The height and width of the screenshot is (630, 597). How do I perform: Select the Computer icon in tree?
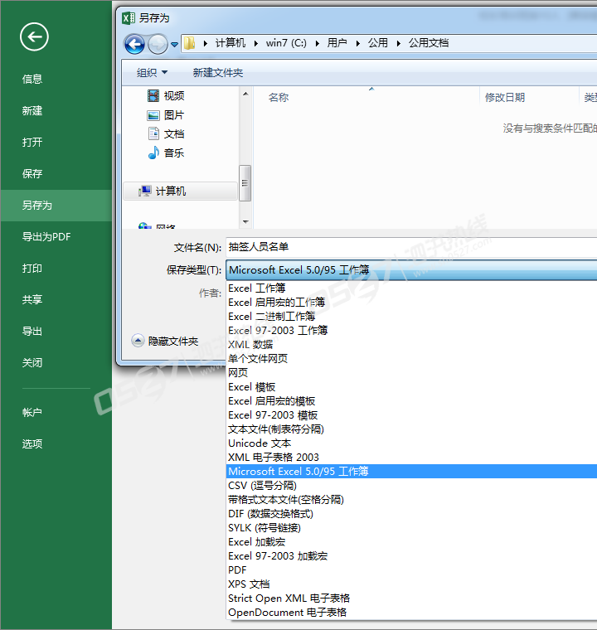click(146, 191)
